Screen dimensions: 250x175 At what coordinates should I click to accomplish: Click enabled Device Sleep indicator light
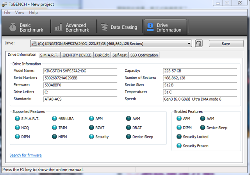pos(202,127)
